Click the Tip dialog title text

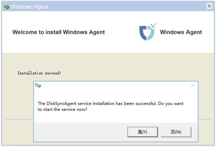coord(38,85)
